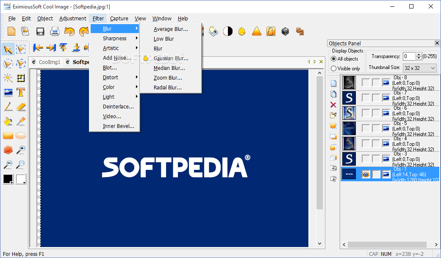Click the Undo arrow icon
Viewport: 441px width, 258px height.
(x=69, y=31)
